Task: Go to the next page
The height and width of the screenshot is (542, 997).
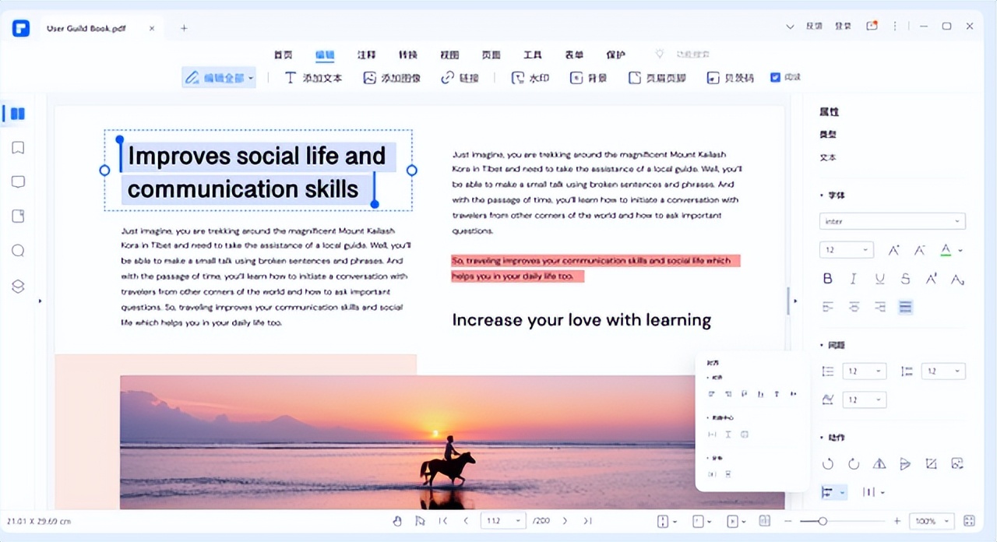Action: (565, 521)
